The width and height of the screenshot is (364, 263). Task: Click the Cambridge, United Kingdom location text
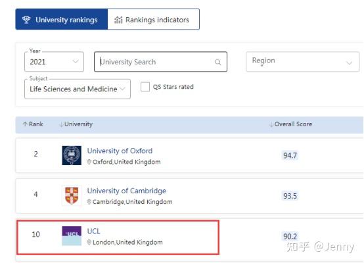[x=132, y=202]
